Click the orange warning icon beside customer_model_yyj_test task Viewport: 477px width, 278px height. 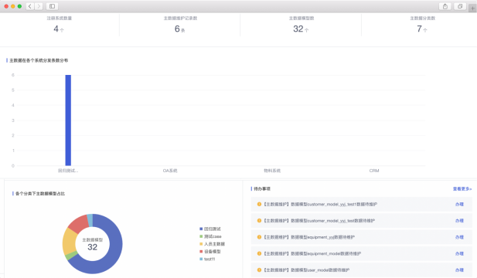coord(259,221)
